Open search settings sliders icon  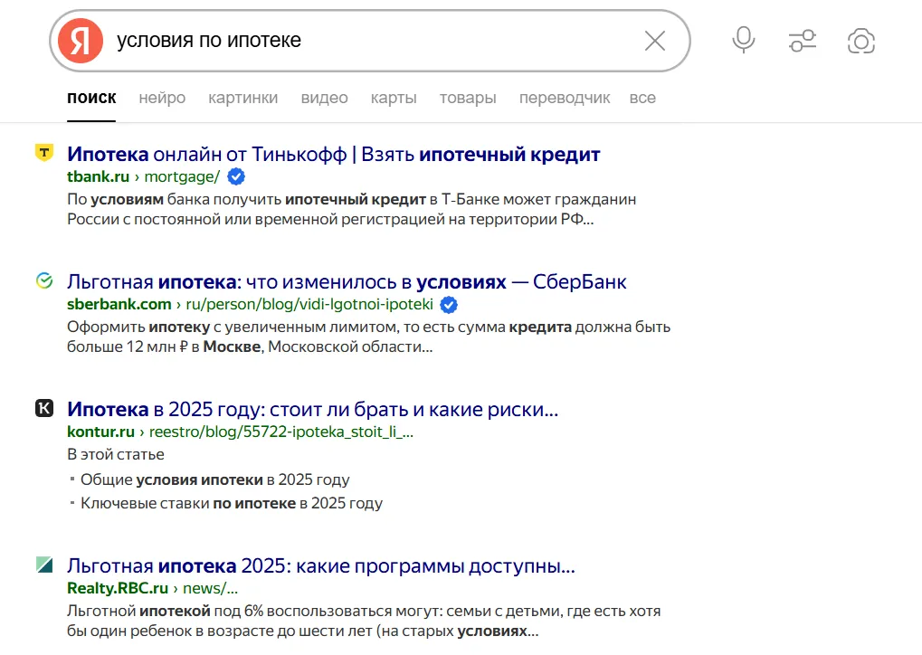click(802, 41)
